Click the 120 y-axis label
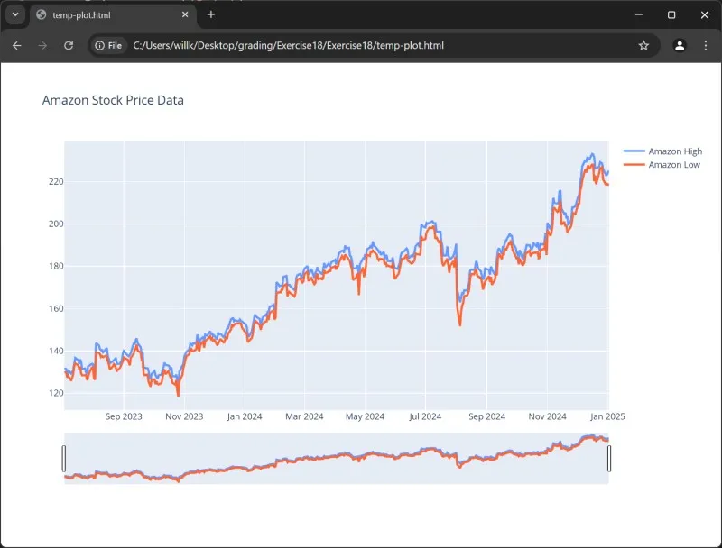This screenshot has width=722, height=548. [x=56, y=393]
